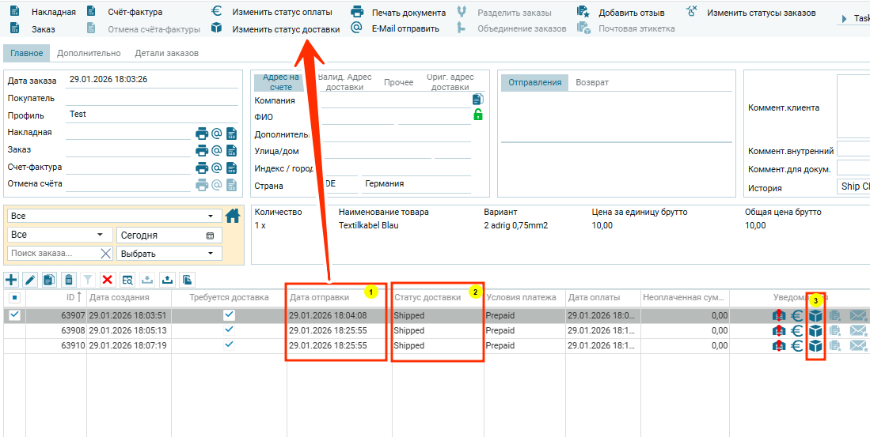Expand the 'Выбрать' dropdown
This screenshot has height=437, width=870.
pos(169,254)
